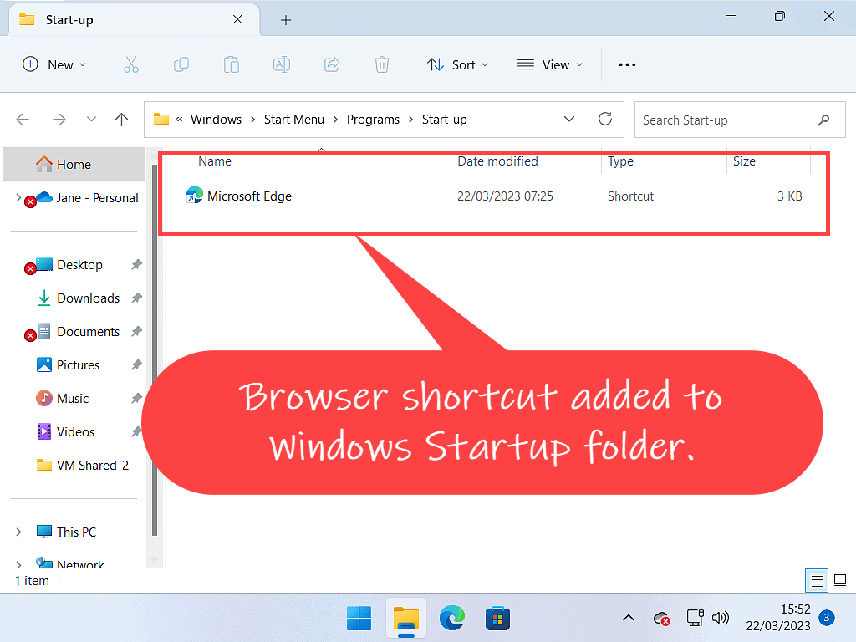
Task: Sort files by Date modified column
Action: click(x=497, y=161)
